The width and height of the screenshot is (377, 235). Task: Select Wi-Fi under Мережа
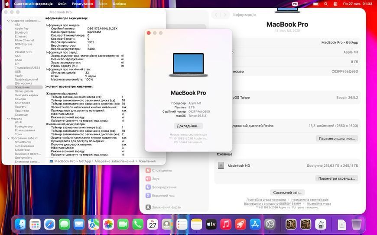pyautogui.click(x=19, y=123)
